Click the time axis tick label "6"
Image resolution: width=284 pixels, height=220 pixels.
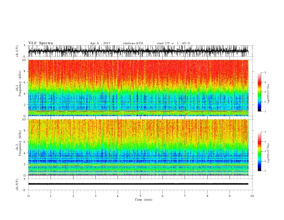click(162, 196)
